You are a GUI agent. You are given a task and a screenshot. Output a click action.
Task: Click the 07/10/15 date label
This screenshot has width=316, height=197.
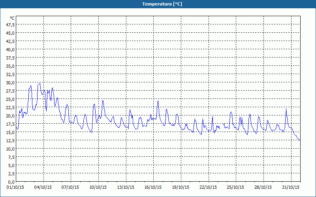tap(70, 188)
